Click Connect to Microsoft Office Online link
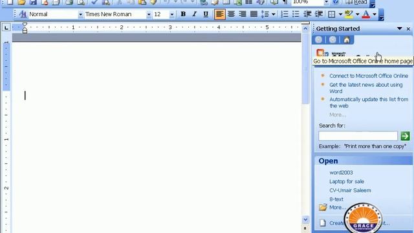The height and width of the screenshot is (233, 414). [369, 76]
